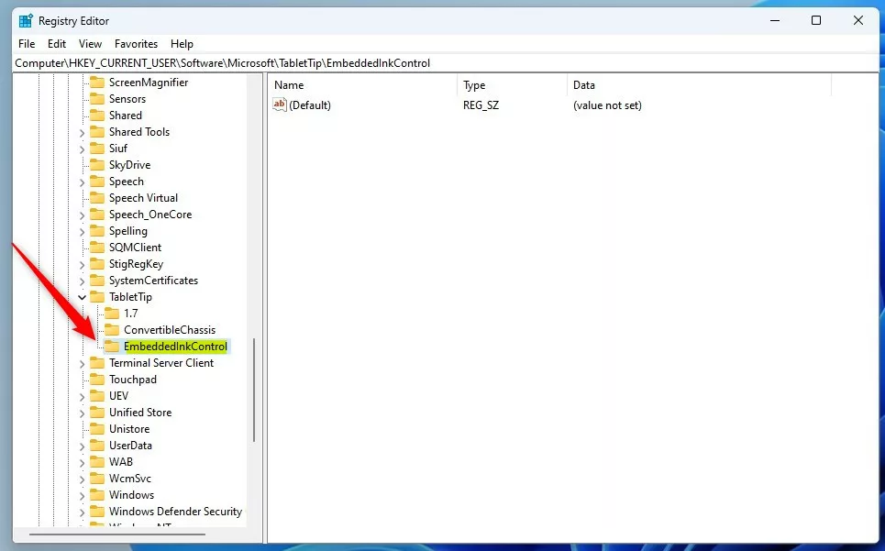The image size is (885, 551).
Task: Select the 1.7 subkey folder icon
Action: (112, 314)
